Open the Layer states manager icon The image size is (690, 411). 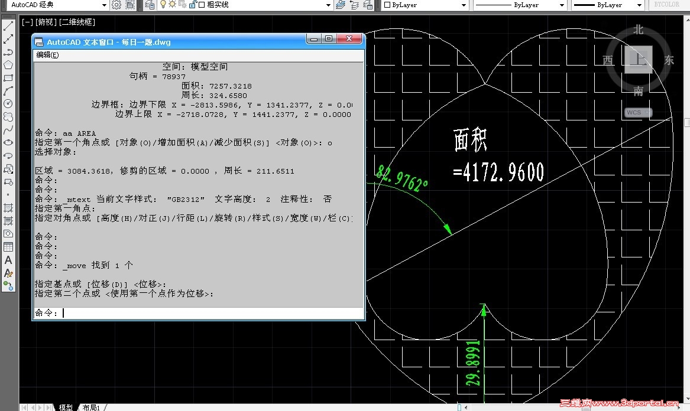(368, 5)
